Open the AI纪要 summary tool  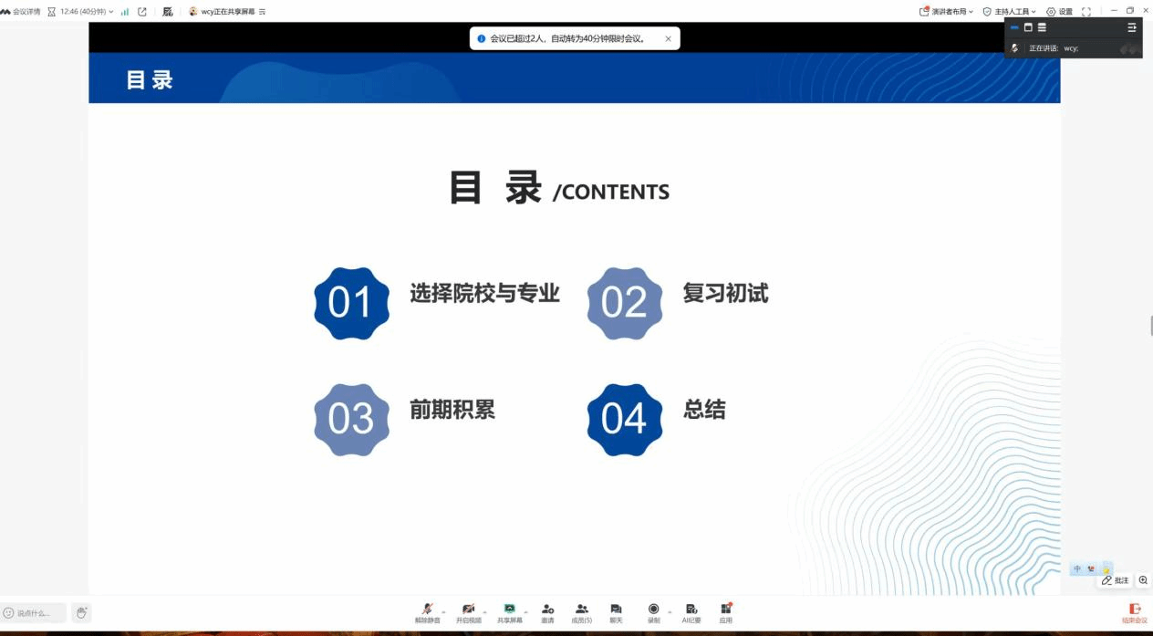point(691,610)
